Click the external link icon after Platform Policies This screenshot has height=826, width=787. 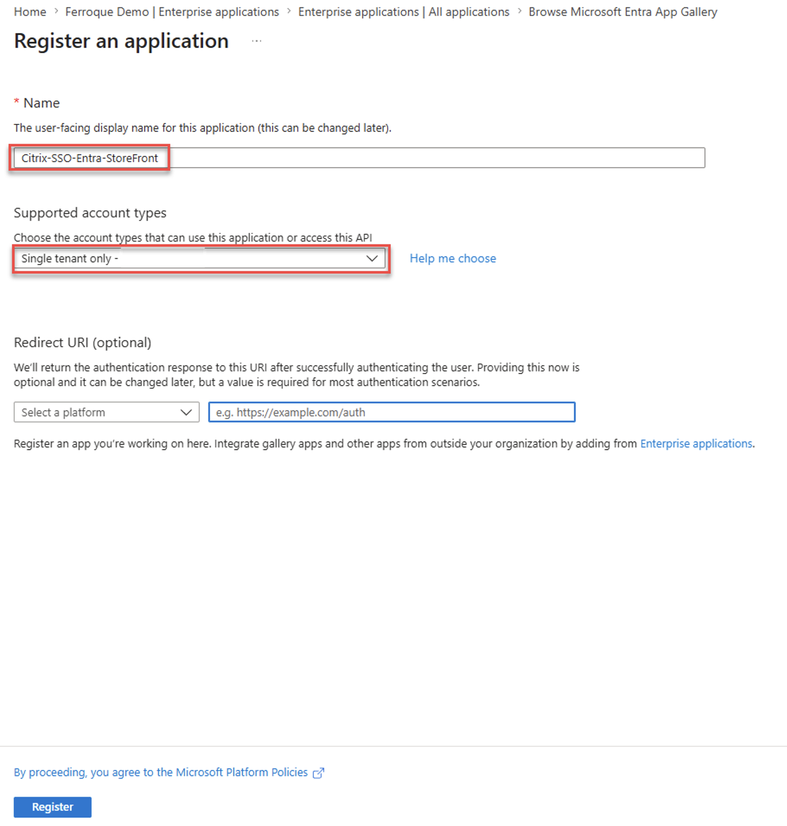coord(318,773)
